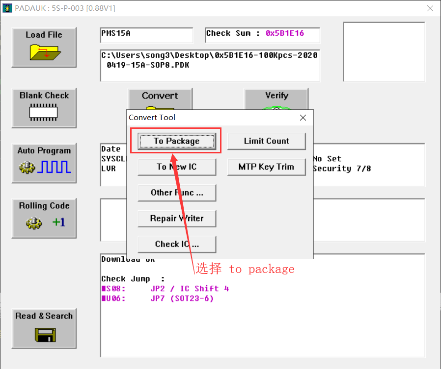Image resolution: width=441 pixels, height=369 pixels.
Task: Open the Other Func... options
Action: [176, 193]
